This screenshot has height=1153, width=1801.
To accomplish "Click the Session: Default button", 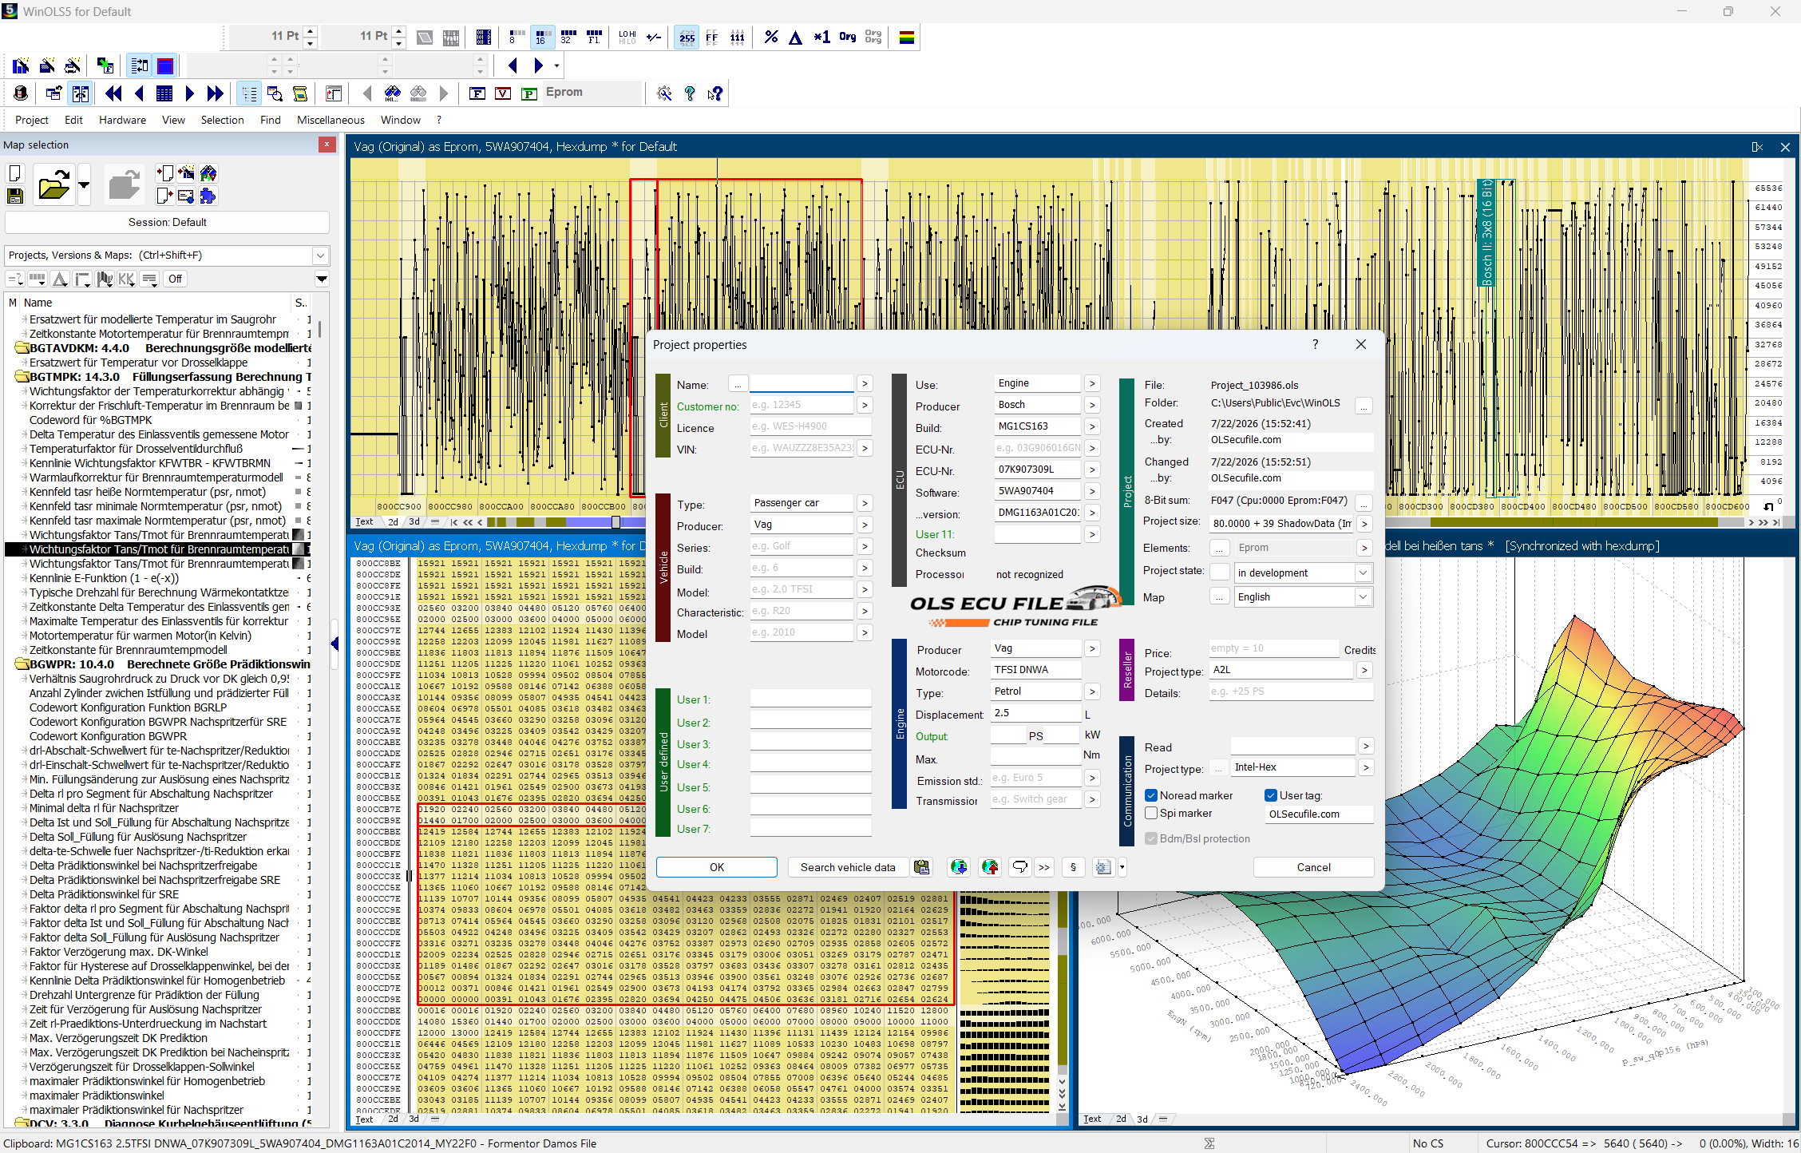I will [168, 222].
